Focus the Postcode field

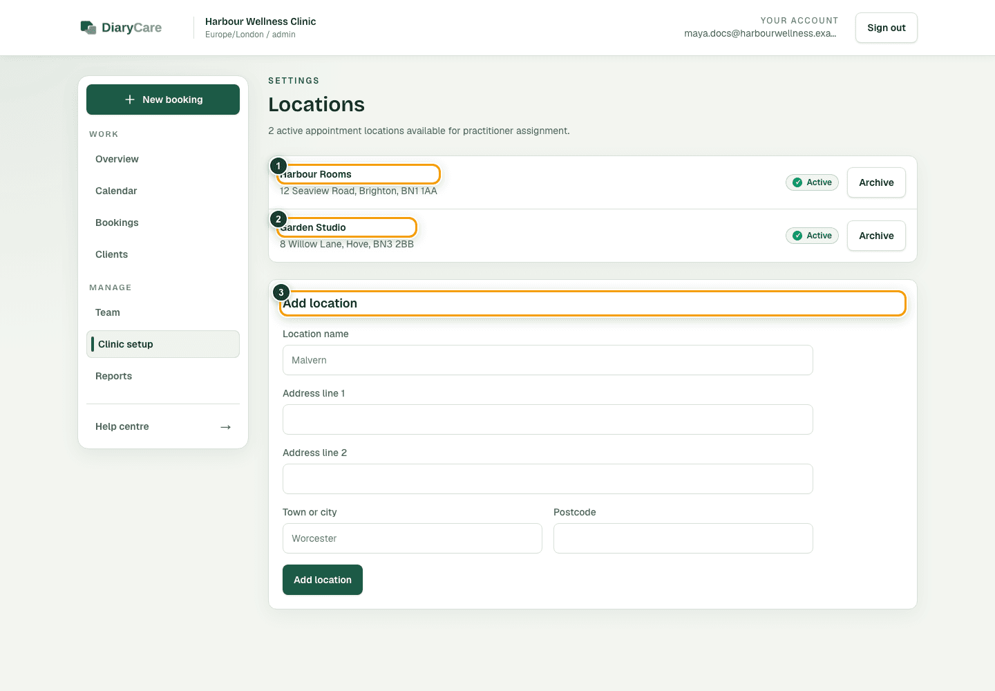[683, 538]
